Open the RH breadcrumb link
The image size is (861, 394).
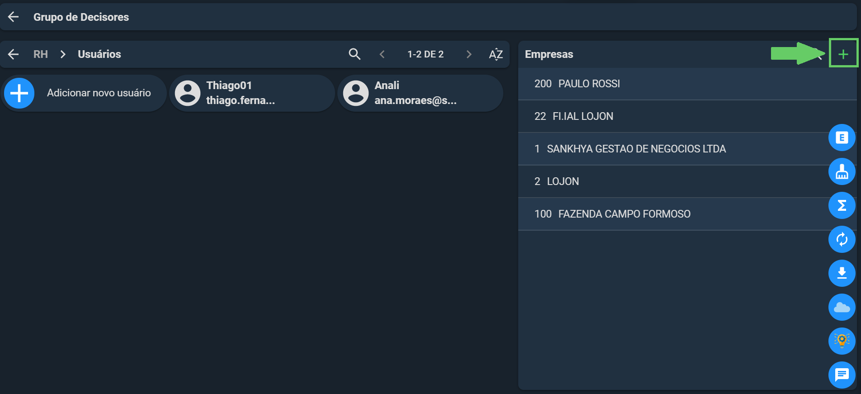click(41, 54)
